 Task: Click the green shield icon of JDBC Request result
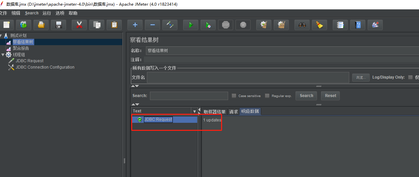coord(140,119)
